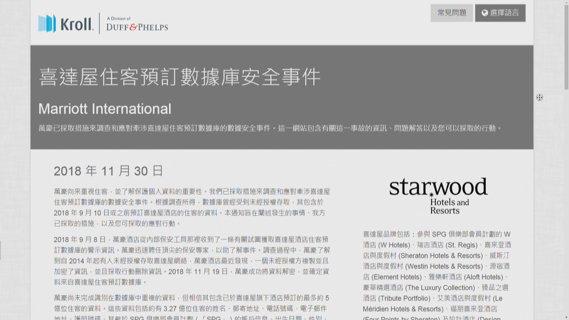This screenshot has width=569, height=320.
Task: Click the Kroll logo icon
Action: [x=47, y=23]
